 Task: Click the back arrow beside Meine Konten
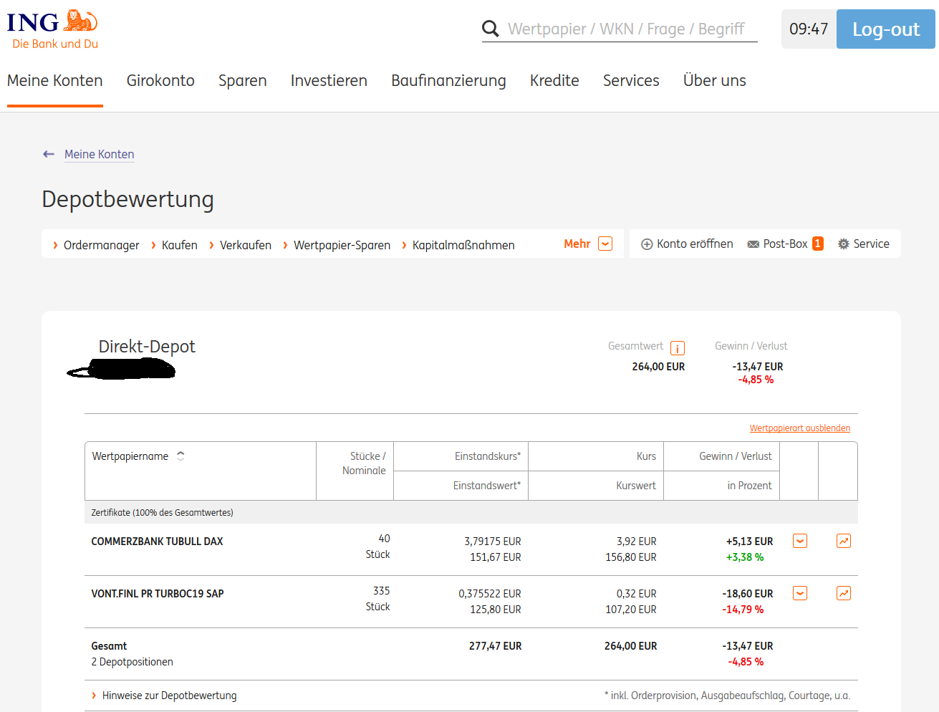pos(49,154)
